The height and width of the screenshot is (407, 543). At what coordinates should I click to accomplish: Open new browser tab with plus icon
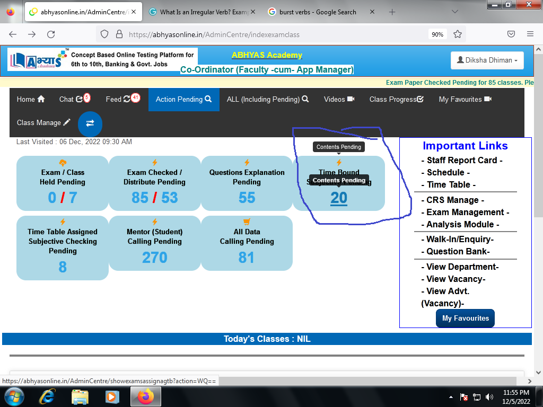392,12
